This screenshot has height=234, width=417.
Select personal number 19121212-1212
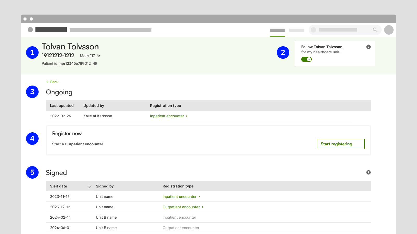tap(58, 55)
